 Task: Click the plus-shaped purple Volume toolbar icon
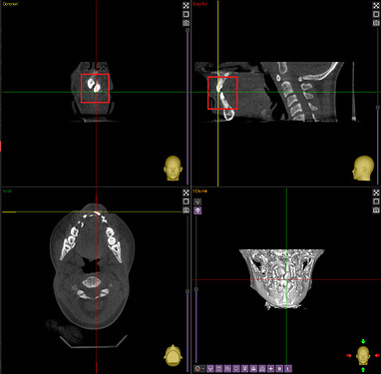pyautogui.click(x=270, y=368)
